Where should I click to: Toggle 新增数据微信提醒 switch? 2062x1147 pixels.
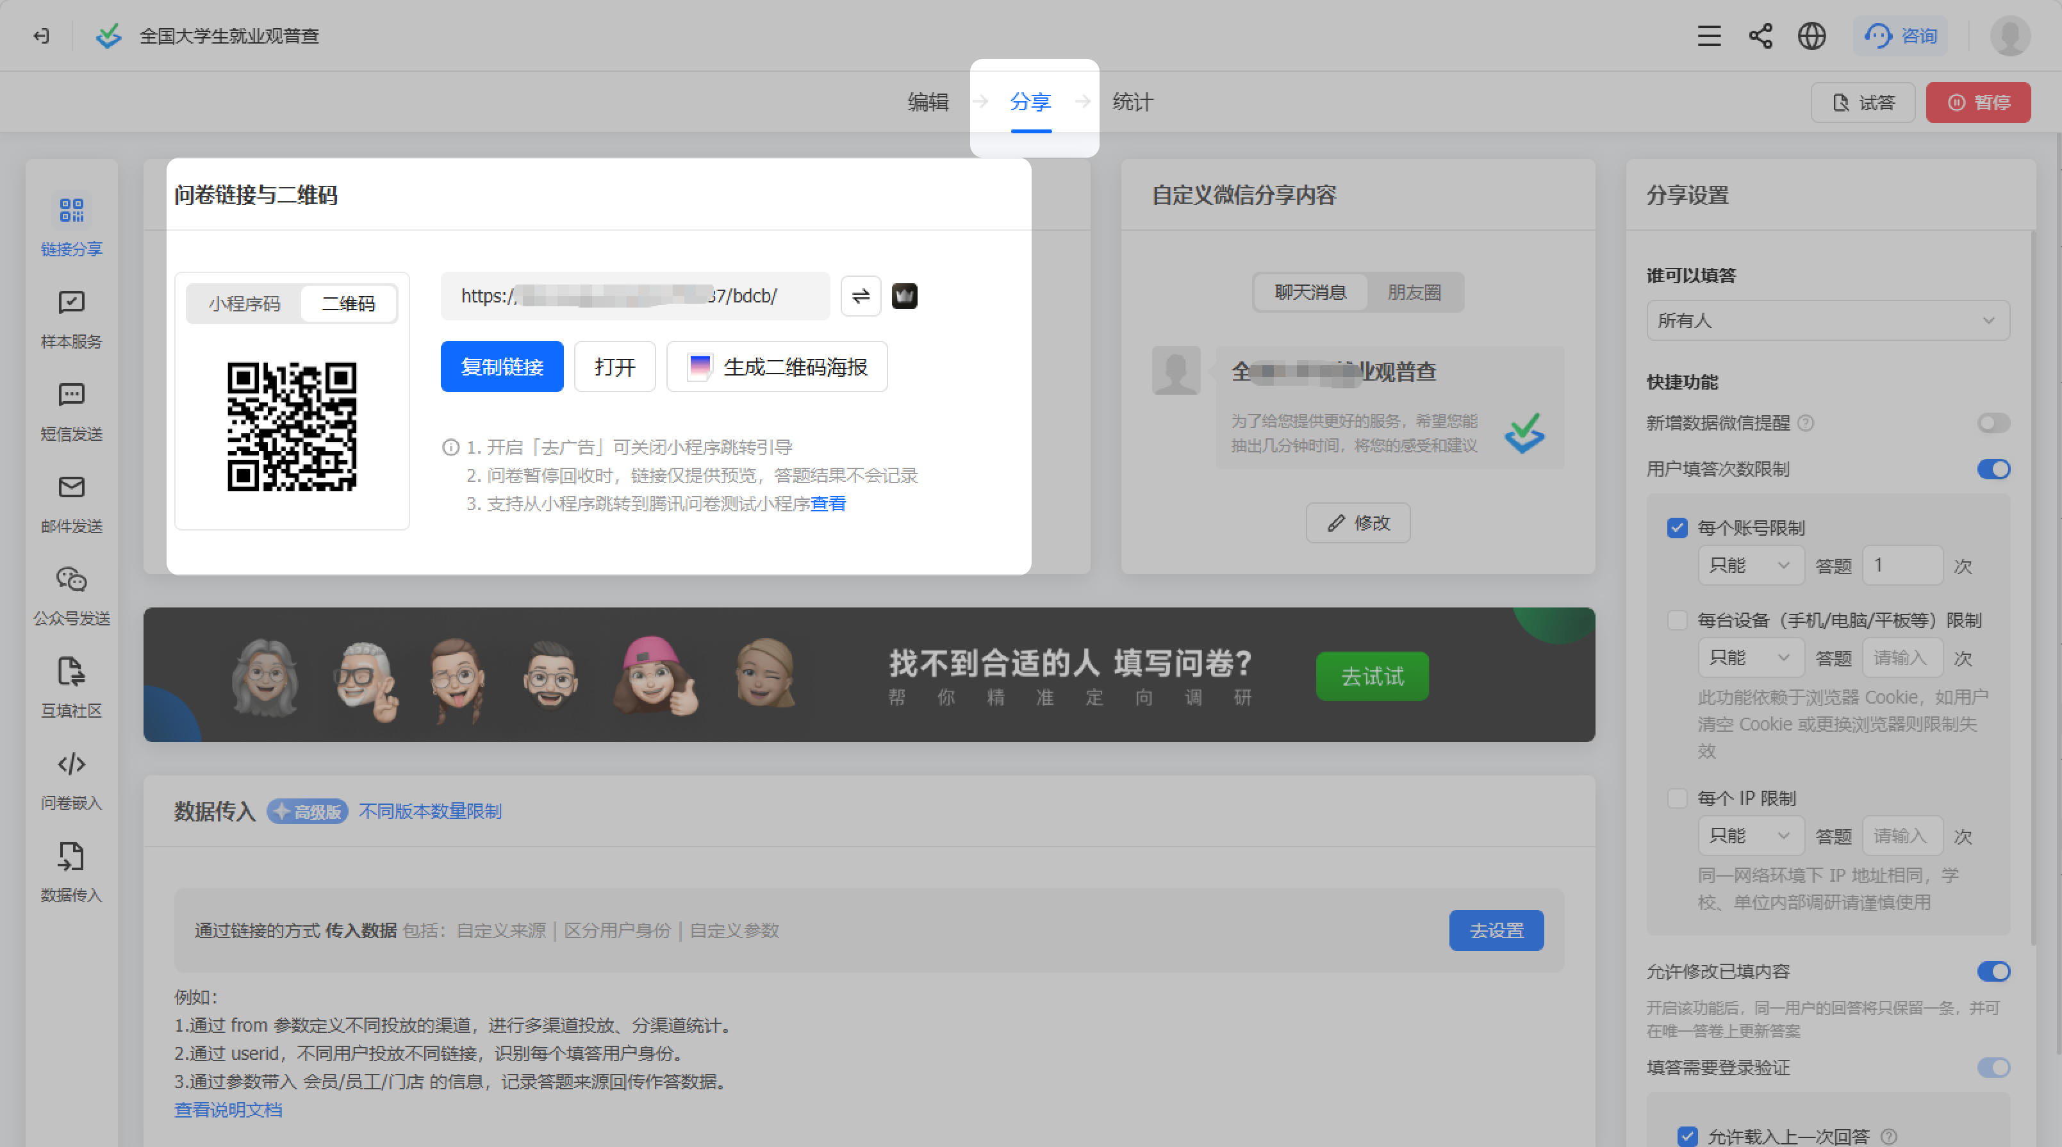tap(1993, 423)
